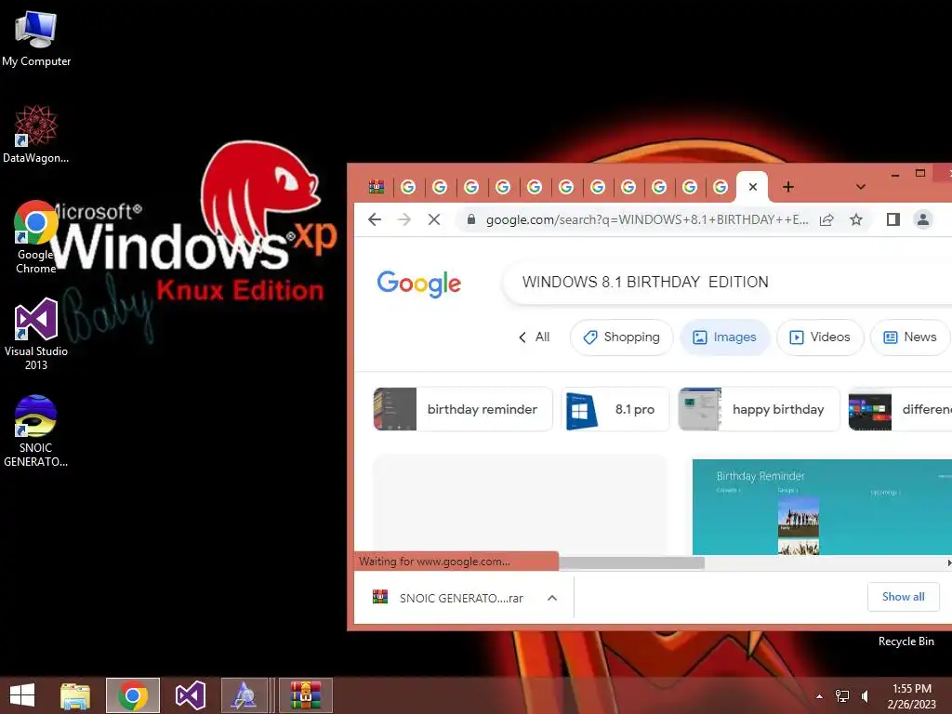
Task: Click the horizontal scrollbar thumb
Action: (631, 563)
